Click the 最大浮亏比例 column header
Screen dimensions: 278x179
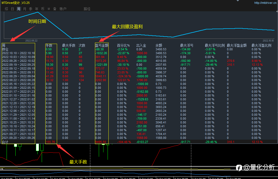point(215,45)
